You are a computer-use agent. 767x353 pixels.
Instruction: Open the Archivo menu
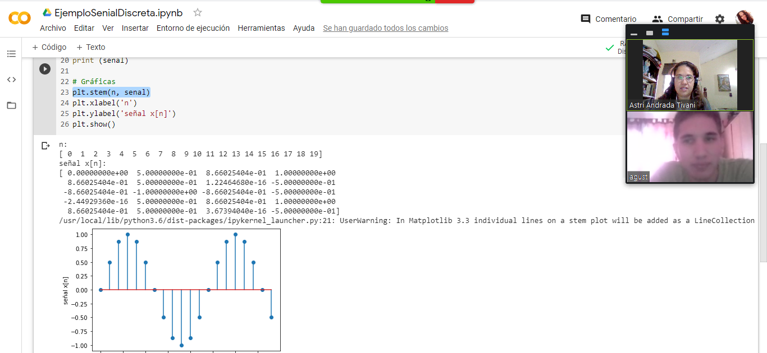tap(53, 28)
